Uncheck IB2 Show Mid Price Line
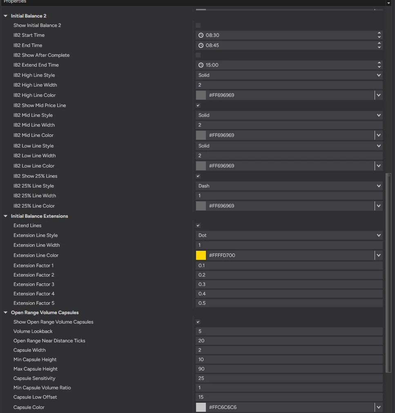 click(198, 105)
